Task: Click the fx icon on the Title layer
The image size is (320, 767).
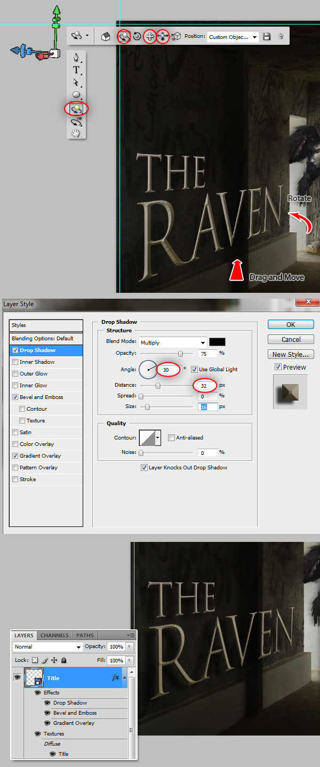Action: tap(115, 677)
